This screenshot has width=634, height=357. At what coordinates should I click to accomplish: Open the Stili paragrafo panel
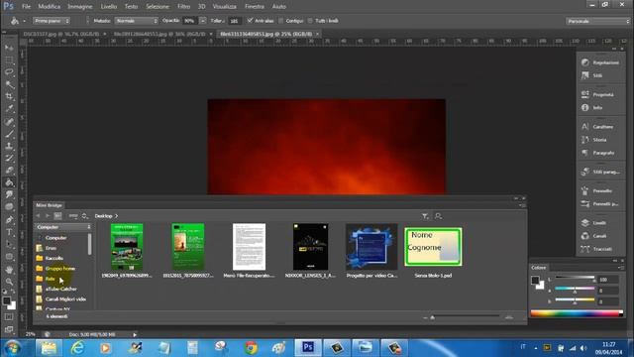[x=600, y=172]
